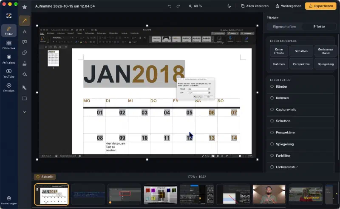Enable the Rahmen effect style
The image size is (340, 209).
(272, 98)
